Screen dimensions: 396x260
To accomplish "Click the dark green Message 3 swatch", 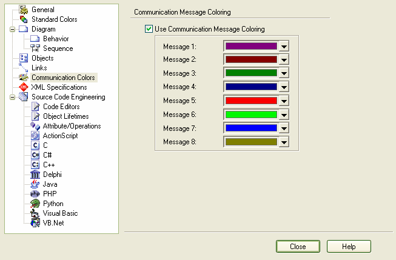I will 251,73.
